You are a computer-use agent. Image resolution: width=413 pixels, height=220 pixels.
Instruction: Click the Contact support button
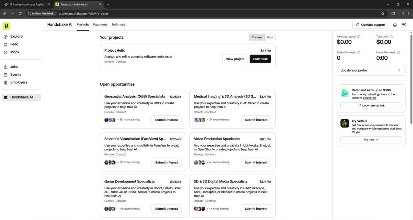tap(371, 25)
